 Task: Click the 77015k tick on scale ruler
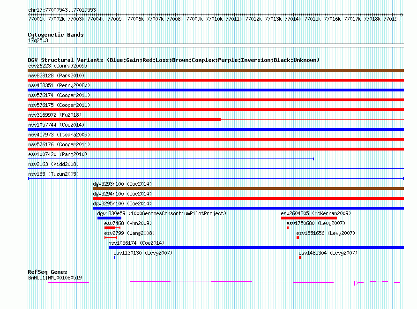point(313,19)
